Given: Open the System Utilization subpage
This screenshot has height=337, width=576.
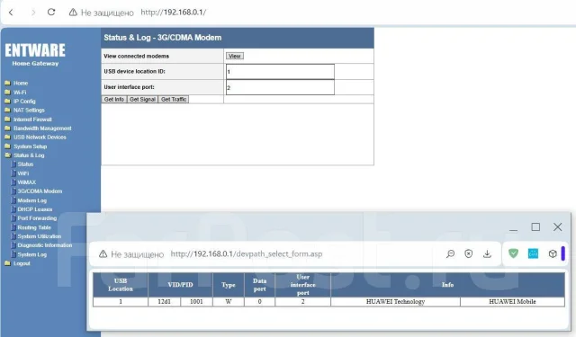Looking at the screenshot, I should (x=40, y=236).
